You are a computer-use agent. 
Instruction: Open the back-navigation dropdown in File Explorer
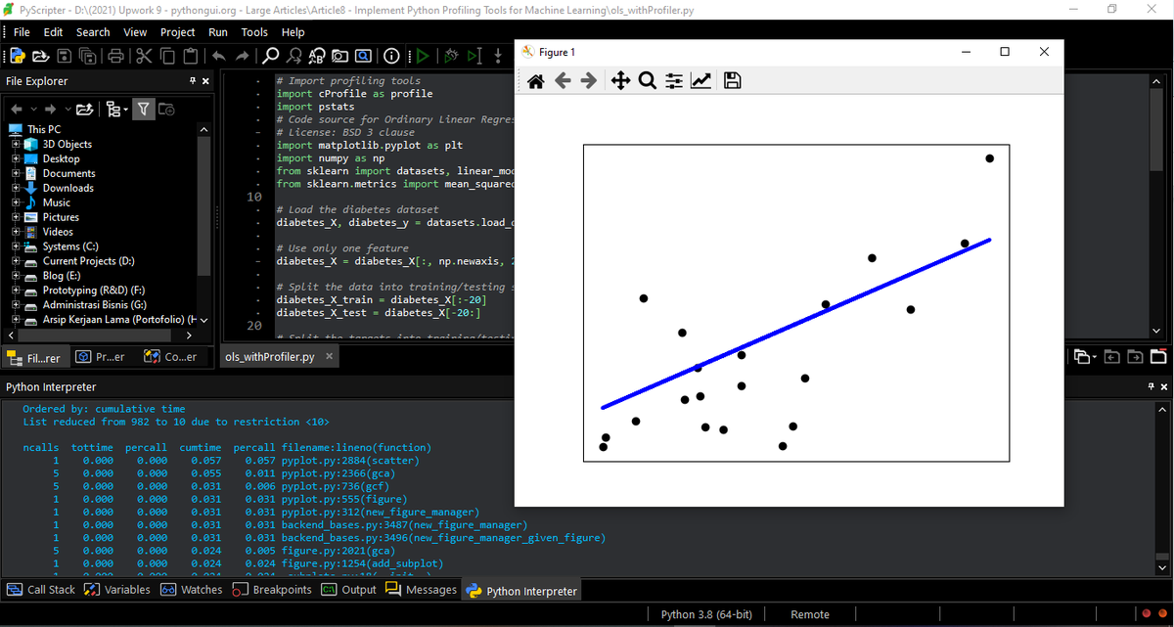click(35, 110)
